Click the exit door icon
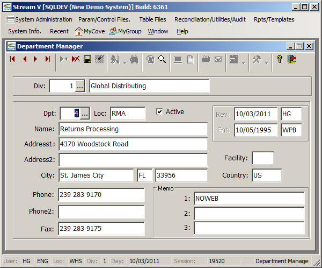The width and height of the screenshot is (322, 268). pyautogui.click(x=292, y=59)
